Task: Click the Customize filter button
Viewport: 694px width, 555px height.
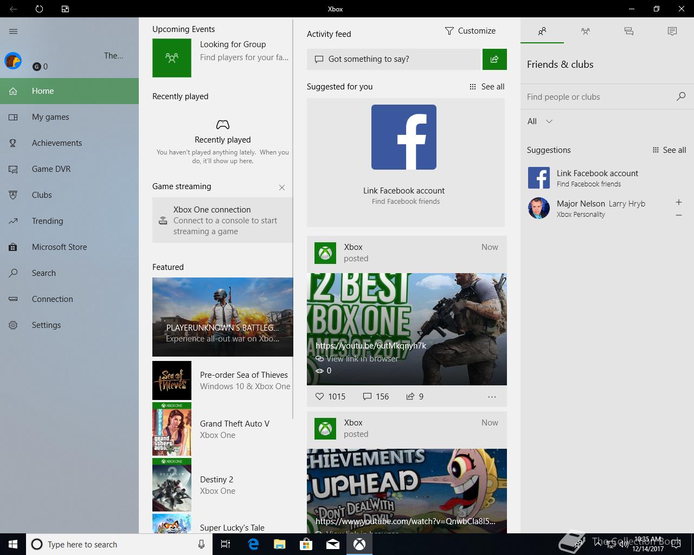Action: pyautogui.click(x=470, y=31)
